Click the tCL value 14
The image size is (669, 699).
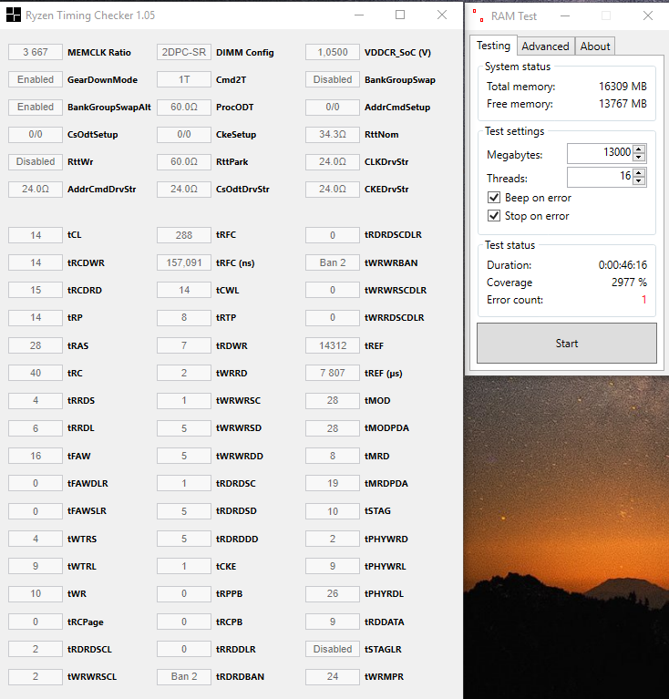click(36, 235)
